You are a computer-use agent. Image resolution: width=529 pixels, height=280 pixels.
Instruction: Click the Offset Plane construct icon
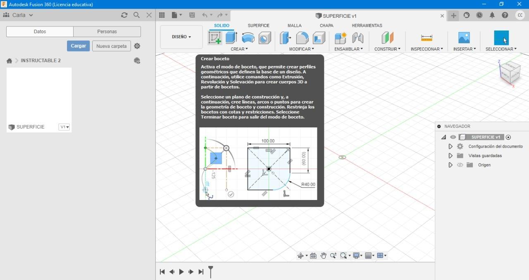point(387,38)
